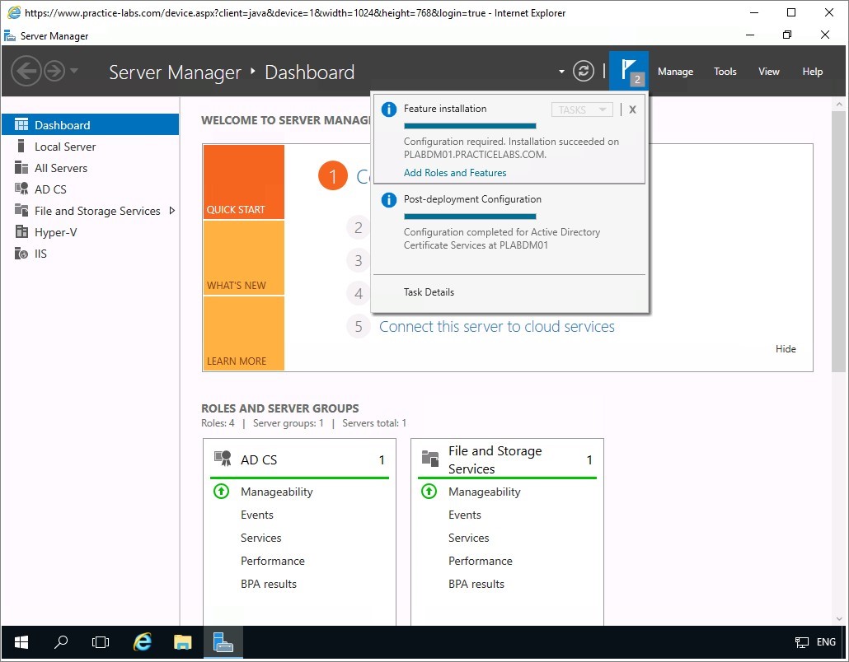Select Hyper-V in the sidebar
This screenshot has width=849, height=662.
coord(91,232)
